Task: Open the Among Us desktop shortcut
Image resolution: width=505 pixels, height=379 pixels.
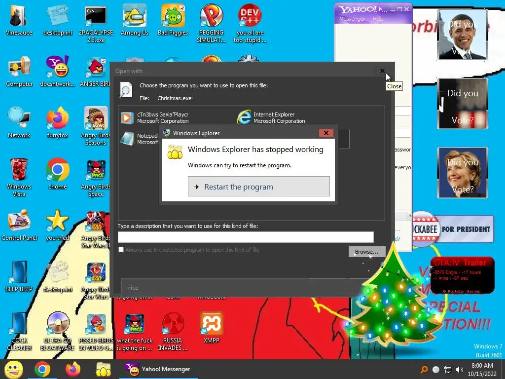Action: tap(135, 20)
